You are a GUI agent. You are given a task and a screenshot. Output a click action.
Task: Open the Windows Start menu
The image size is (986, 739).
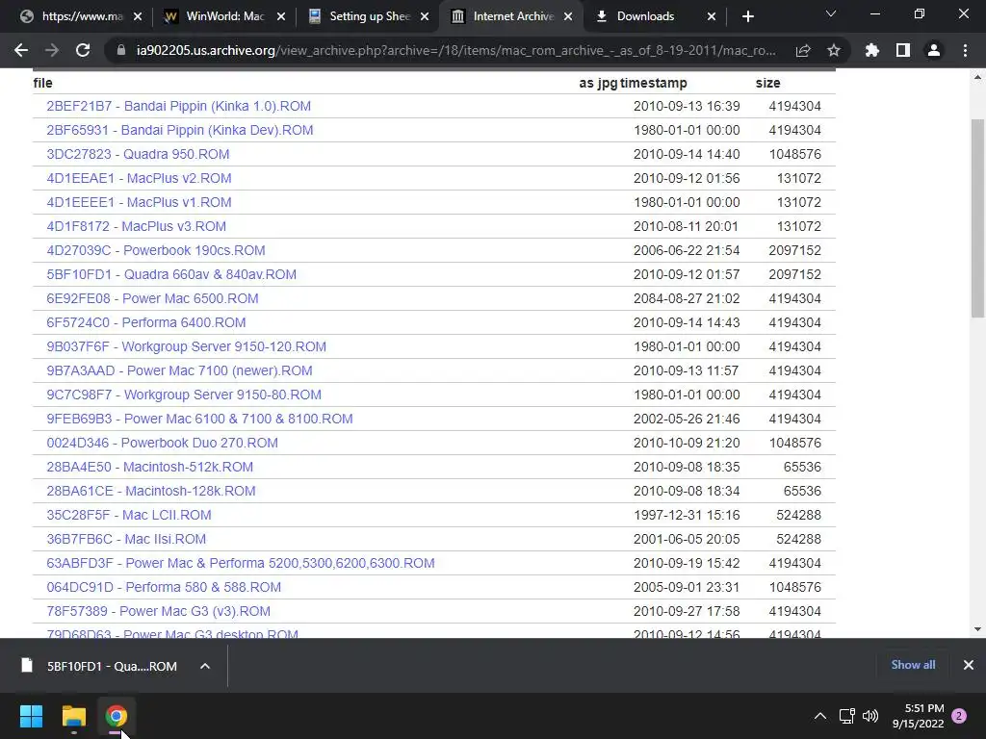31,716
